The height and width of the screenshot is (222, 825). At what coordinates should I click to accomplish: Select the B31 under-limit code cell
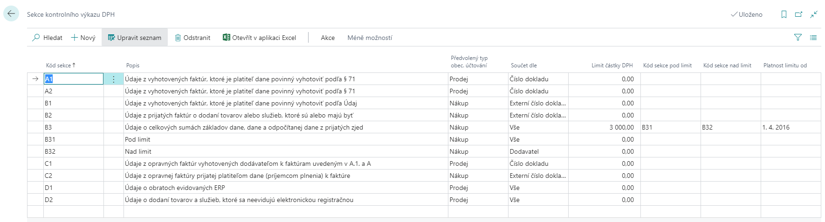pyautogui.click(x=670, y=127)
